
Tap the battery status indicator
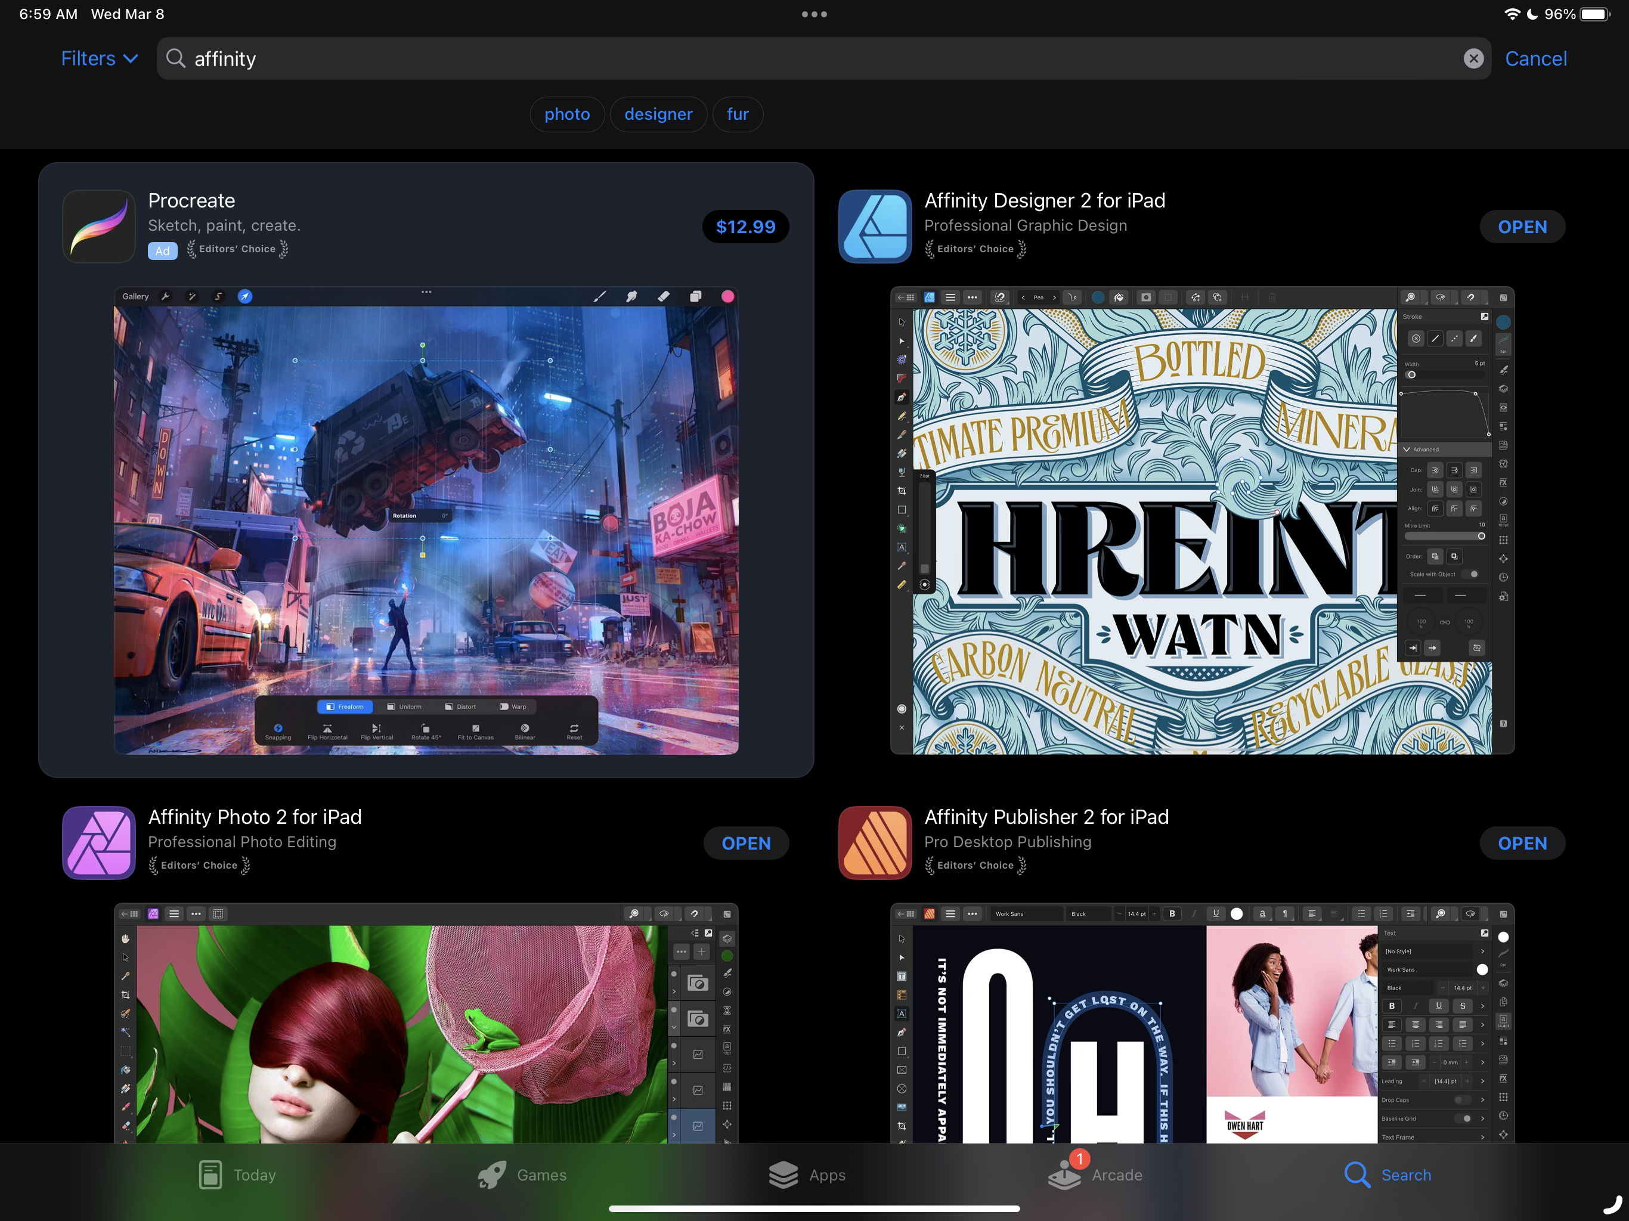click(x=1595, y=14)
